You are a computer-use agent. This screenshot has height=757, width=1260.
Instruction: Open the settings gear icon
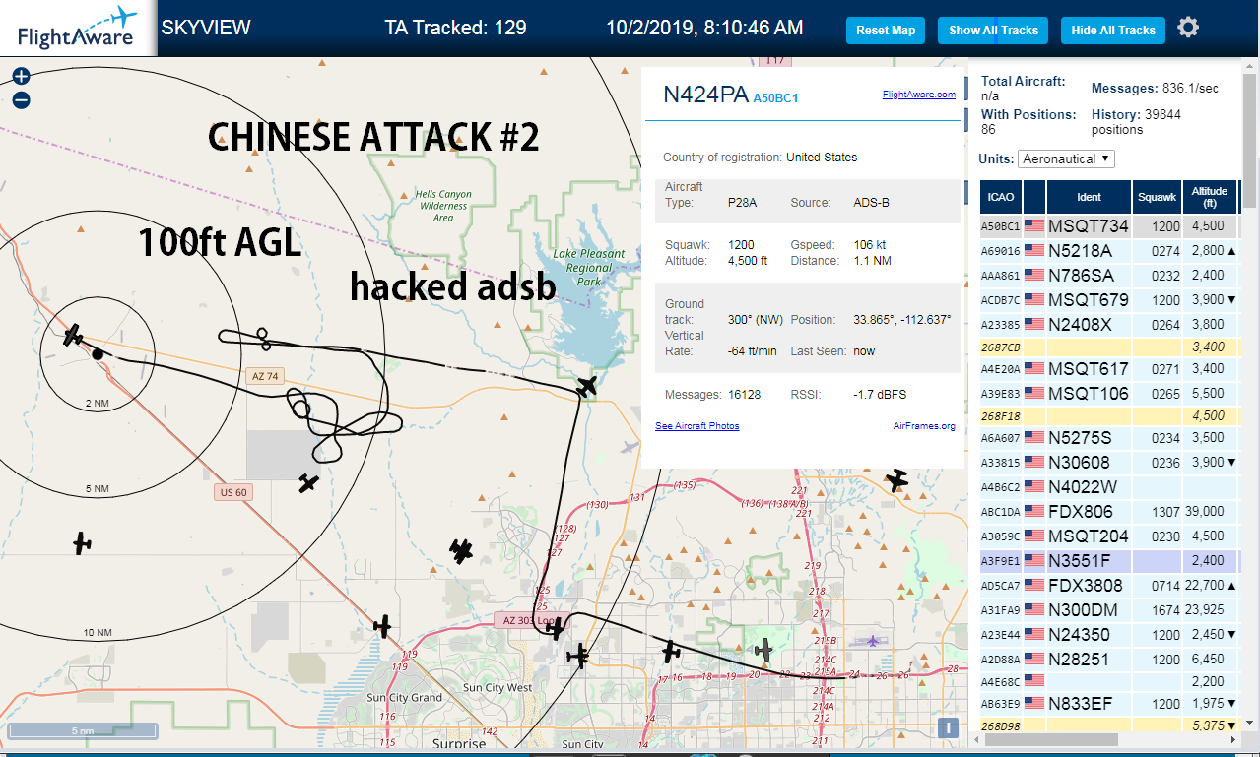tap(1188, 28)
